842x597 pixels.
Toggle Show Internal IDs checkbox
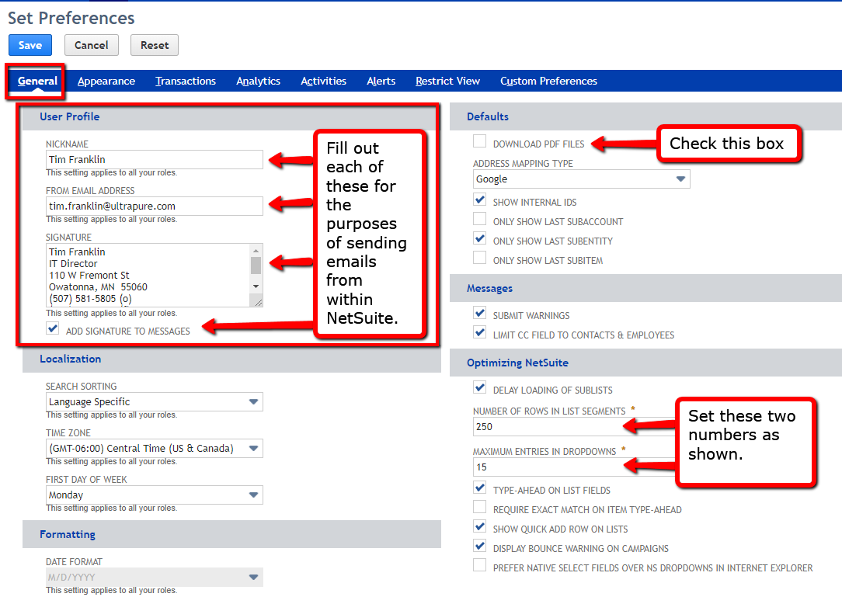(479, 200)
